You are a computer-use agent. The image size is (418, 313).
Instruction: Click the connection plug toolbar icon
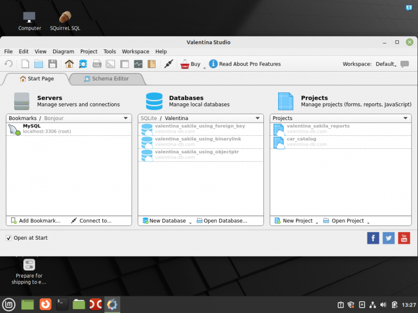(x=168, y=64)
